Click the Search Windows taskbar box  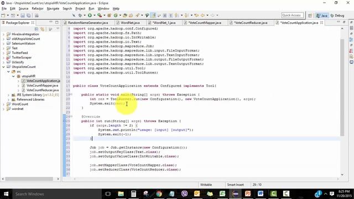[x=56, y=194]
